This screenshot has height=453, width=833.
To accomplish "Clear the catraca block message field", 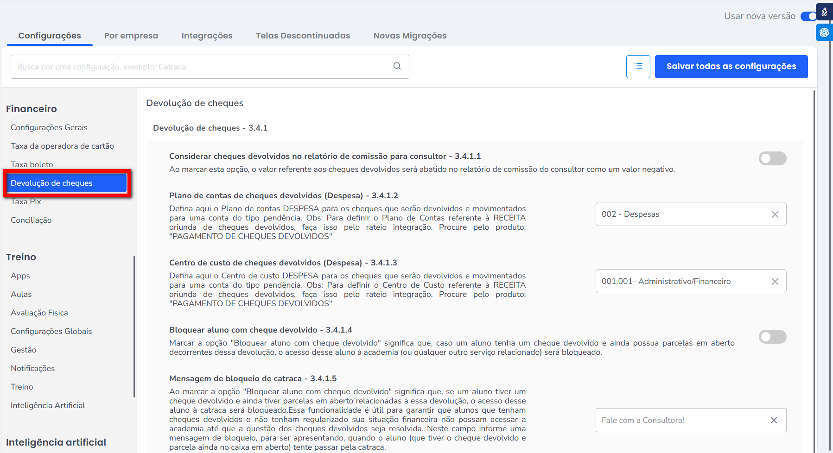I will pos(774,421).
